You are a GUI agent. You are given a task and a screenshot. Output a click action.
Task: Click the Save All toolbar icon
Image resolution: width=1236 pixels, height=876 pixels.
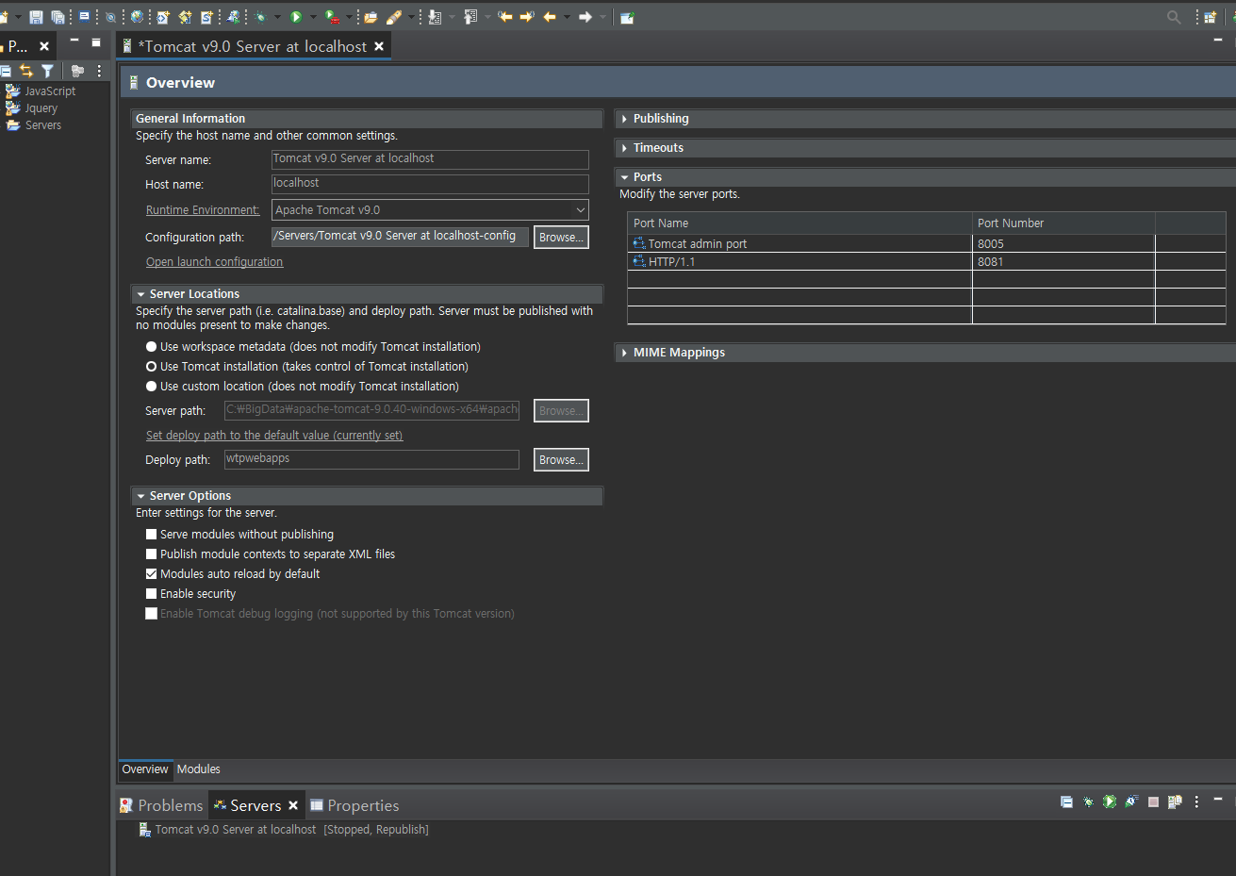coord(58,17)
